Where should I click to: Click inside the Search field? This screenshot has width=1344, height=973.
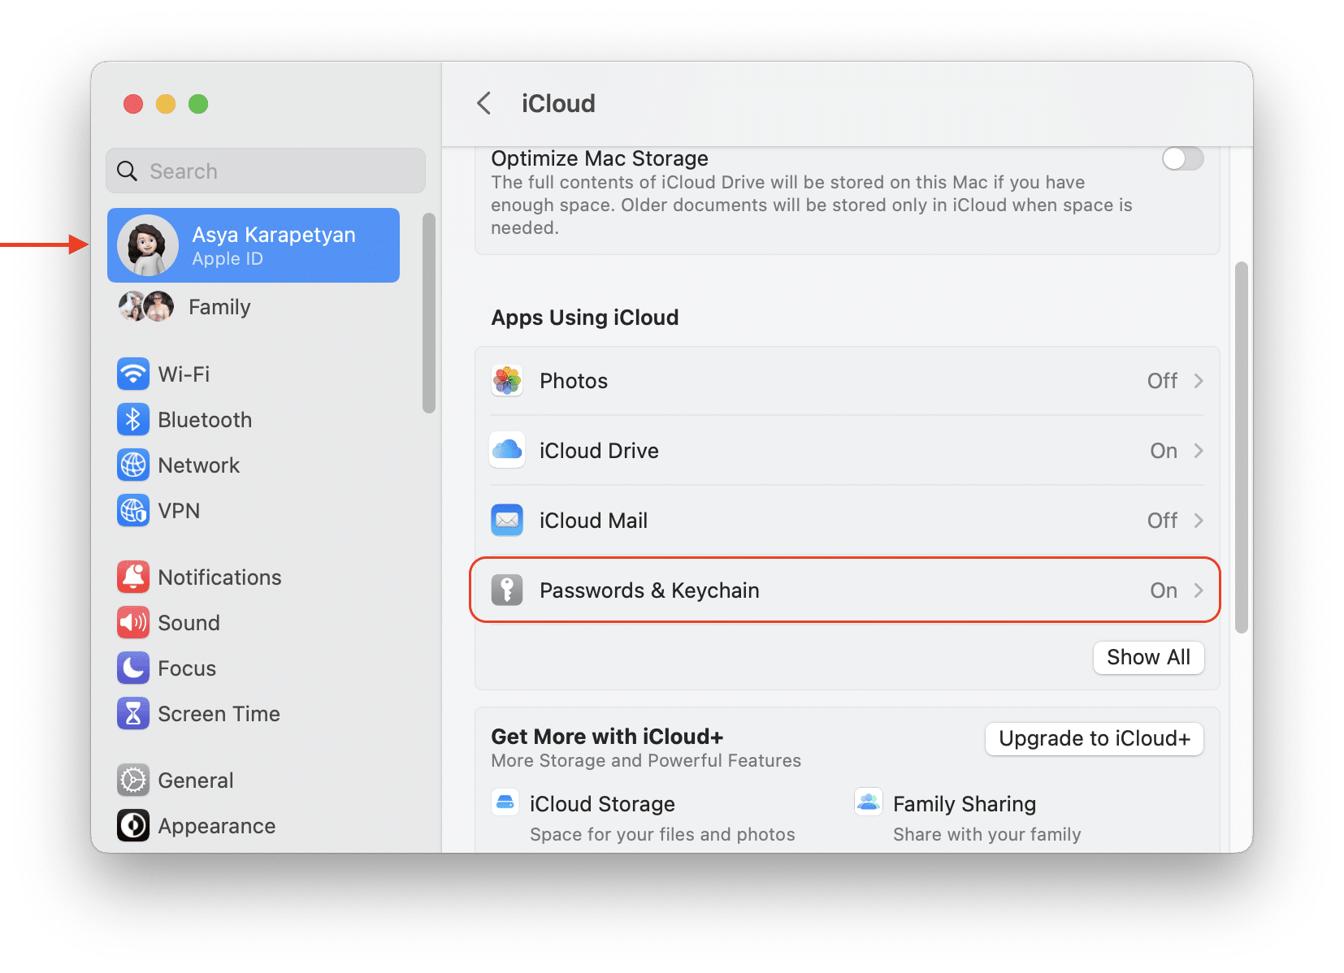point(265,171)
